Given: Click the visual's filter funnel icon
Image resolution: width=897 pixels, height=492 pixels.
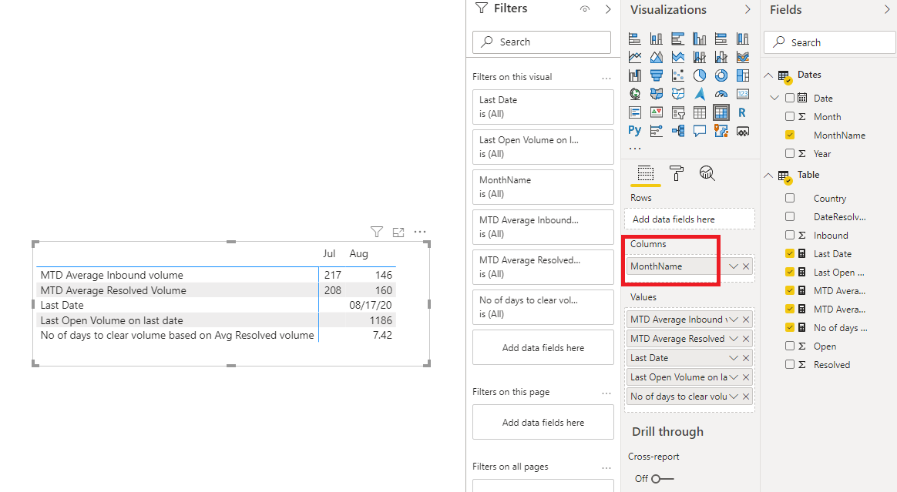Looking at the screenshot, I should click(376, 232).
